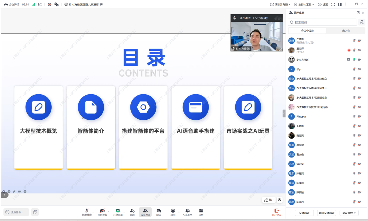Switch to the 未入会 tab
The image size is (368, 221).
346,30
